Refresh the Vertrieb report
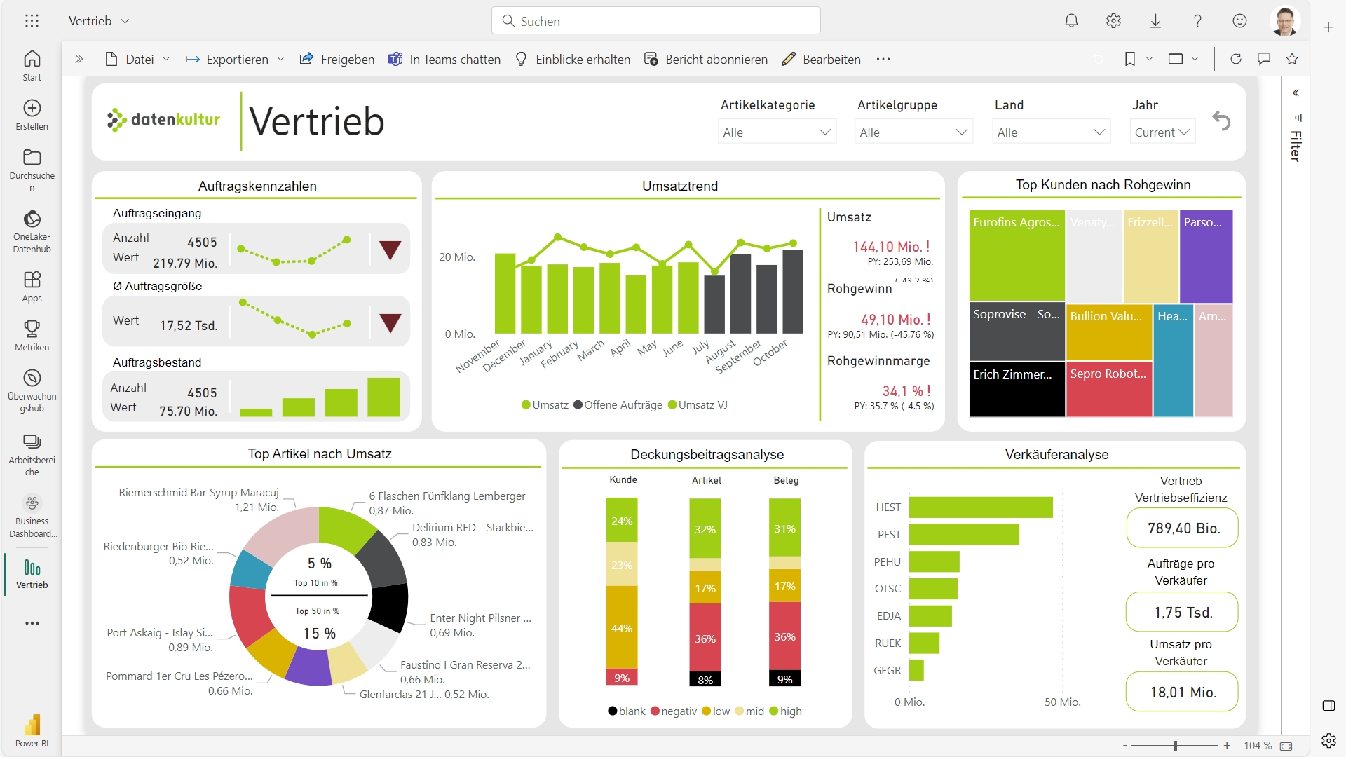The width and height of the screenshot is (1346, 757). pyautogui.click(x=1235, y=59)
